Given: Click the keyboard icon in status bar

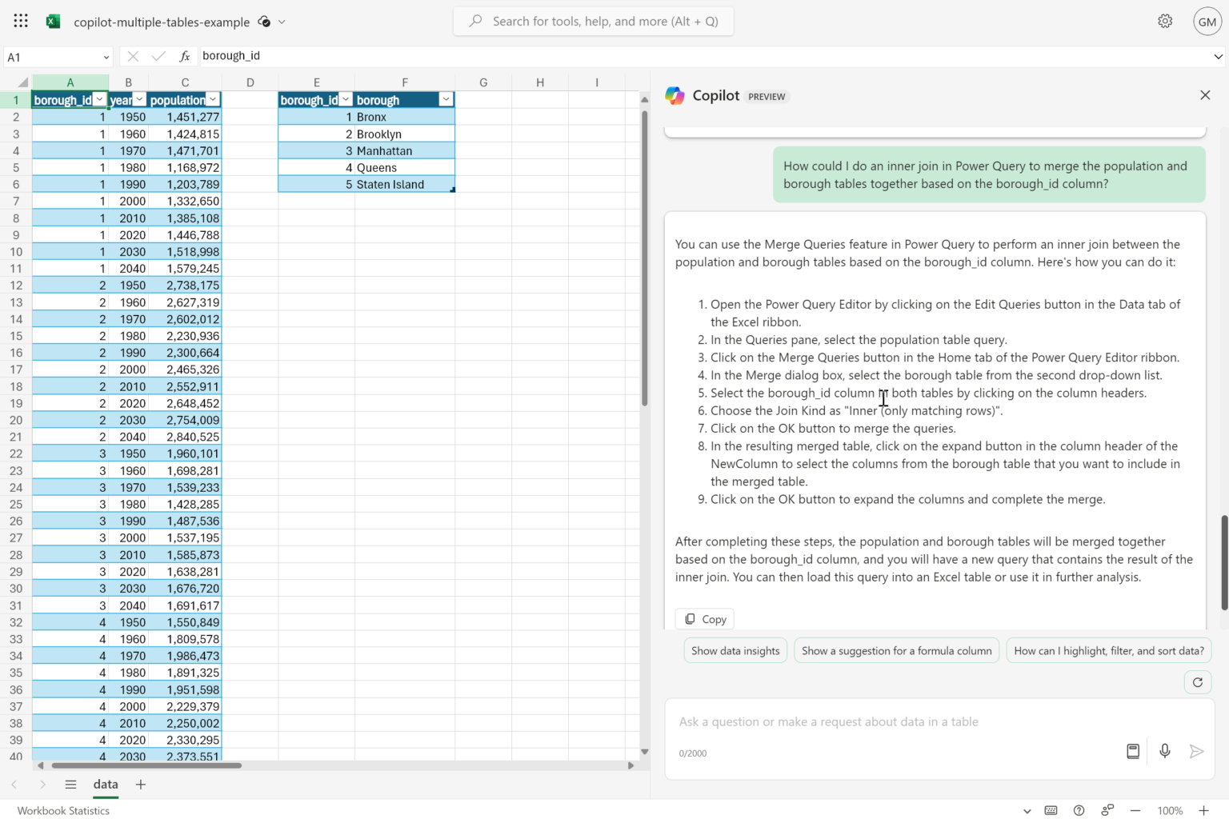Looking at the screenshot, I should point(1051,810).
